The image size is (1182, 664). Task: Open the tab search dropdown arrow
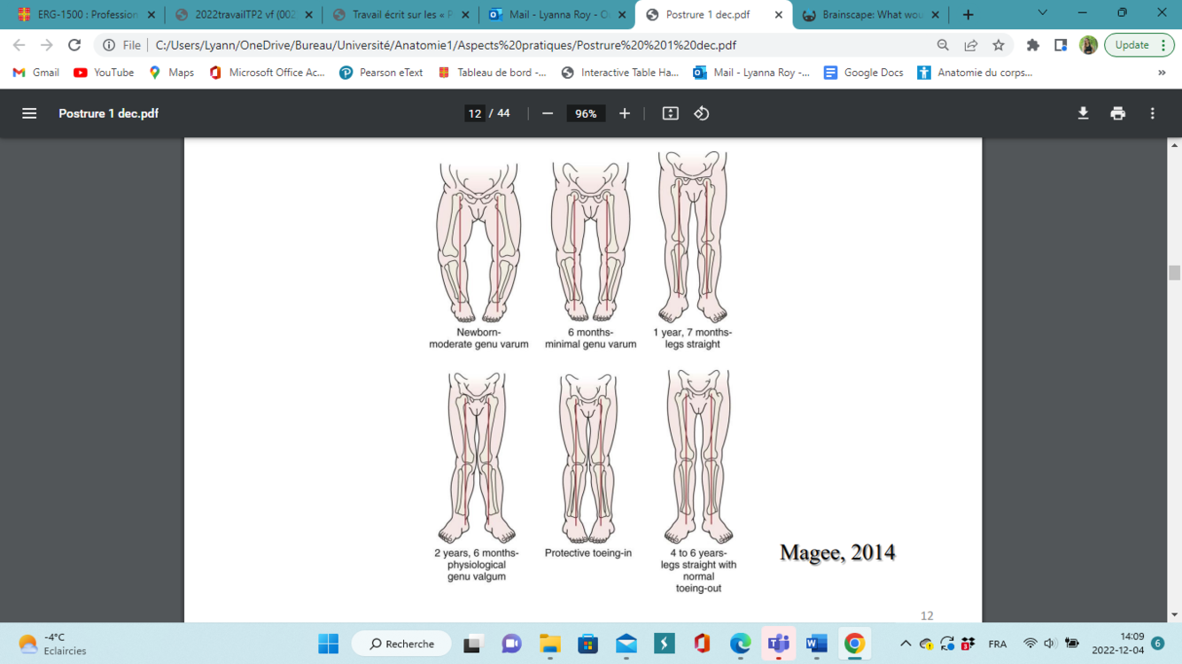[1043, 13]
